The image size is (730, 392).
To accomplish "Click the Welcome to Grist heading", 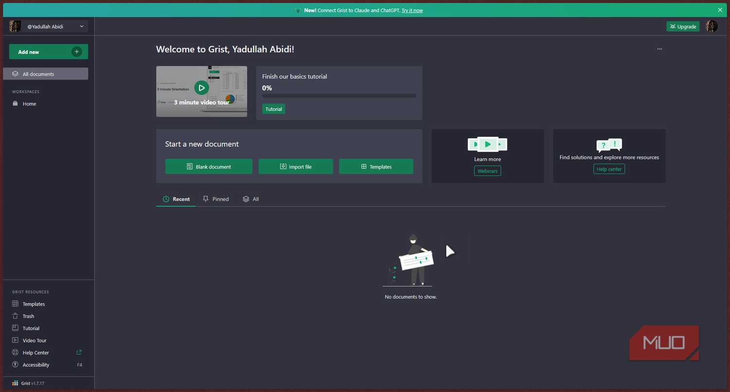I will (225, 49).
